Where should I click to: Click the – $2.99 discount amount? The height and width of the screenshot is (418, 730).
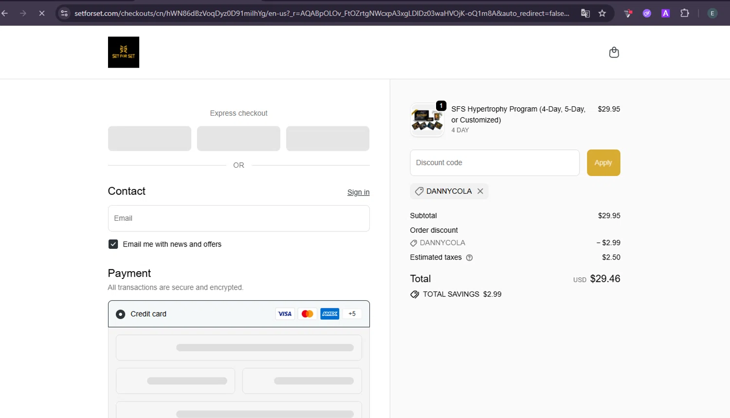coord(608,243)
